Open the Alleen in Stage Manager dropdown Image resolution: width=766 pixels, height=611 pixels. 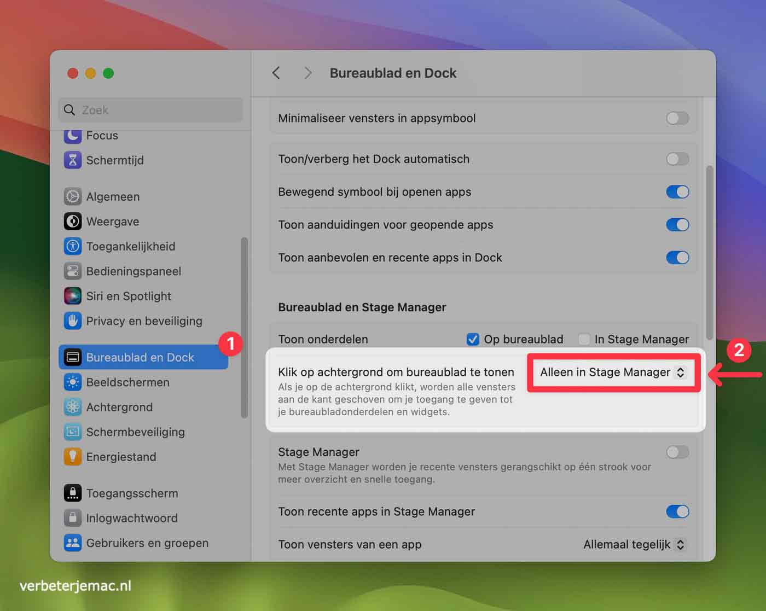[612, 373]
